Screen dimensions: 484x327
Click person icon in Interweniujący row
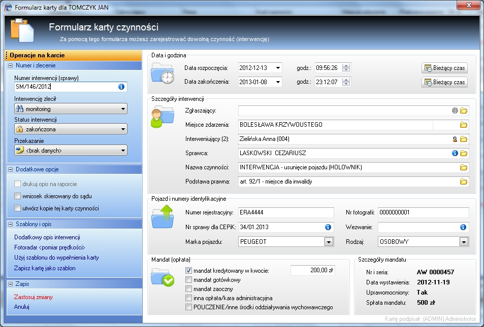pyautogui.click(x=455, y=139)
